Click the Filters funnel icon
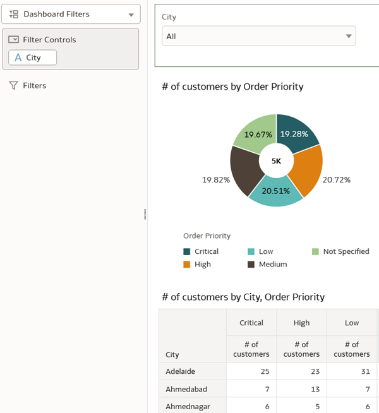This screenshot has width=379, height=413. (x=13, y=85)
